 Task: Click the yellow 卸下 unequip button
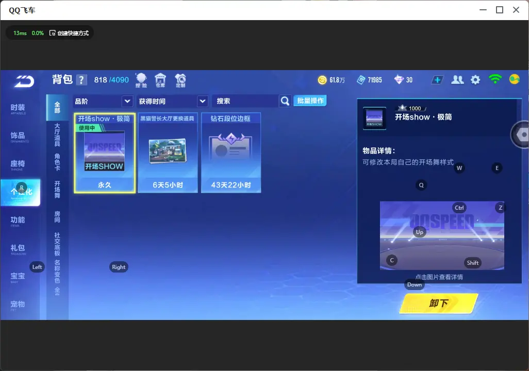point(439,303)
